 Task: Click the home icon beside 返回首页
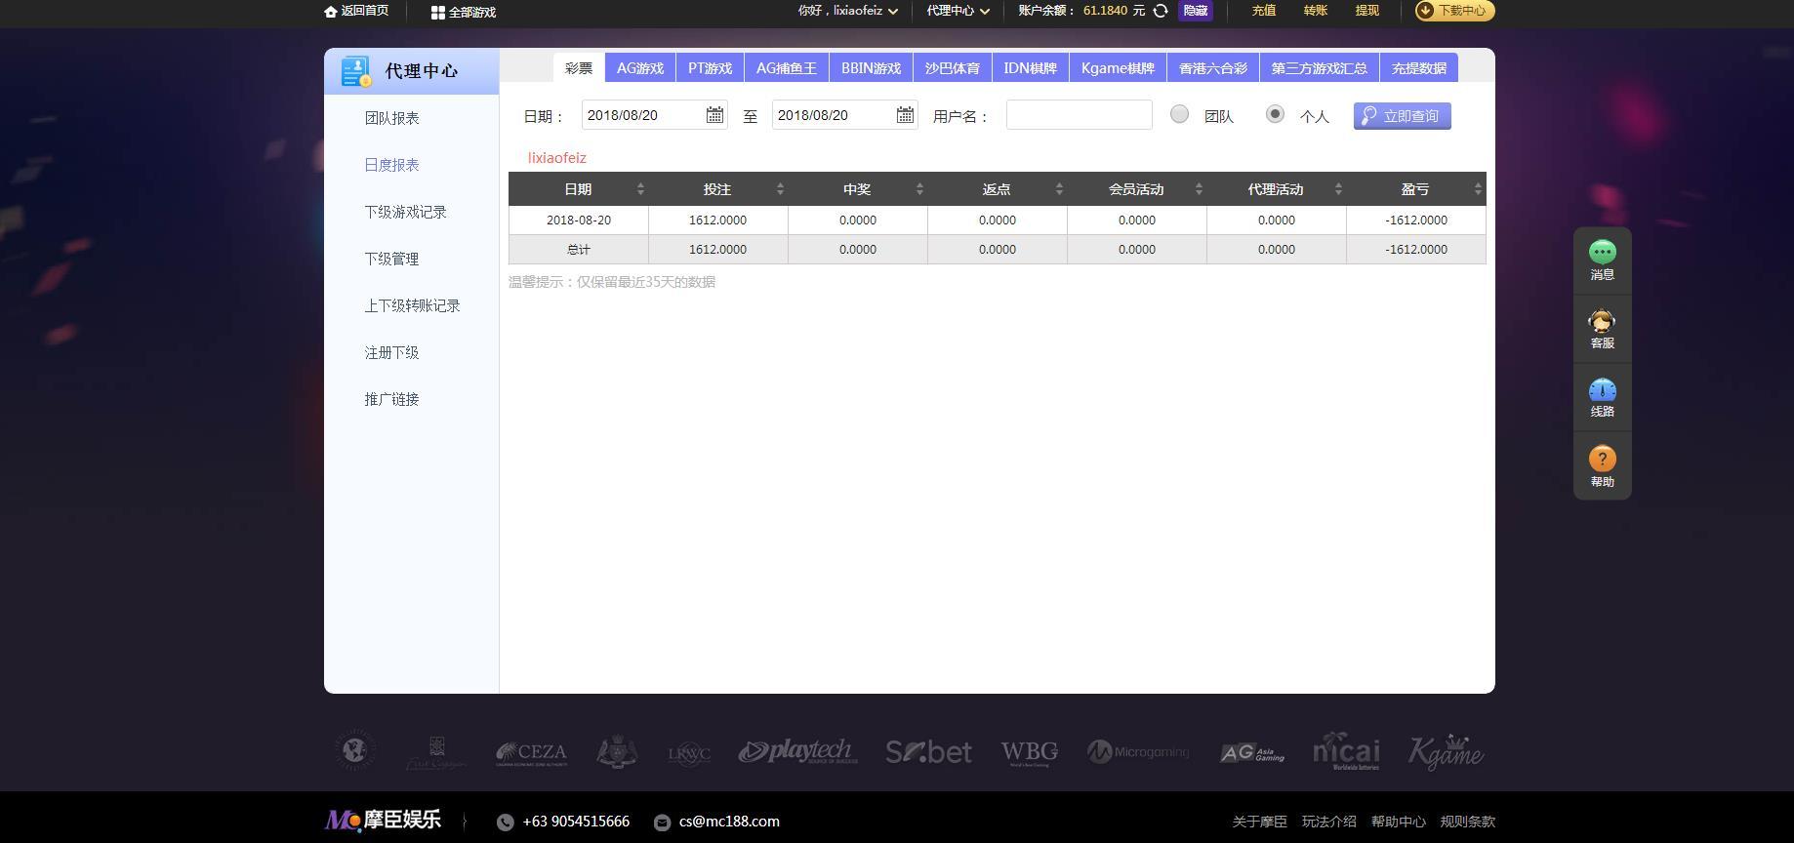[x=331, y=12]
